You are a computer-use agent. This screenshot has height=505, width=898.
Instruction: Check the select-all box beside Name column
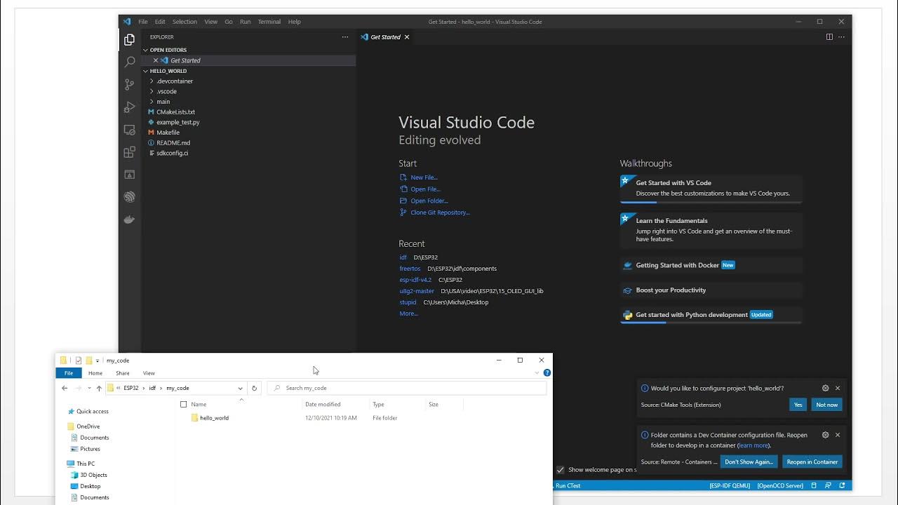(x=184, y=404)
